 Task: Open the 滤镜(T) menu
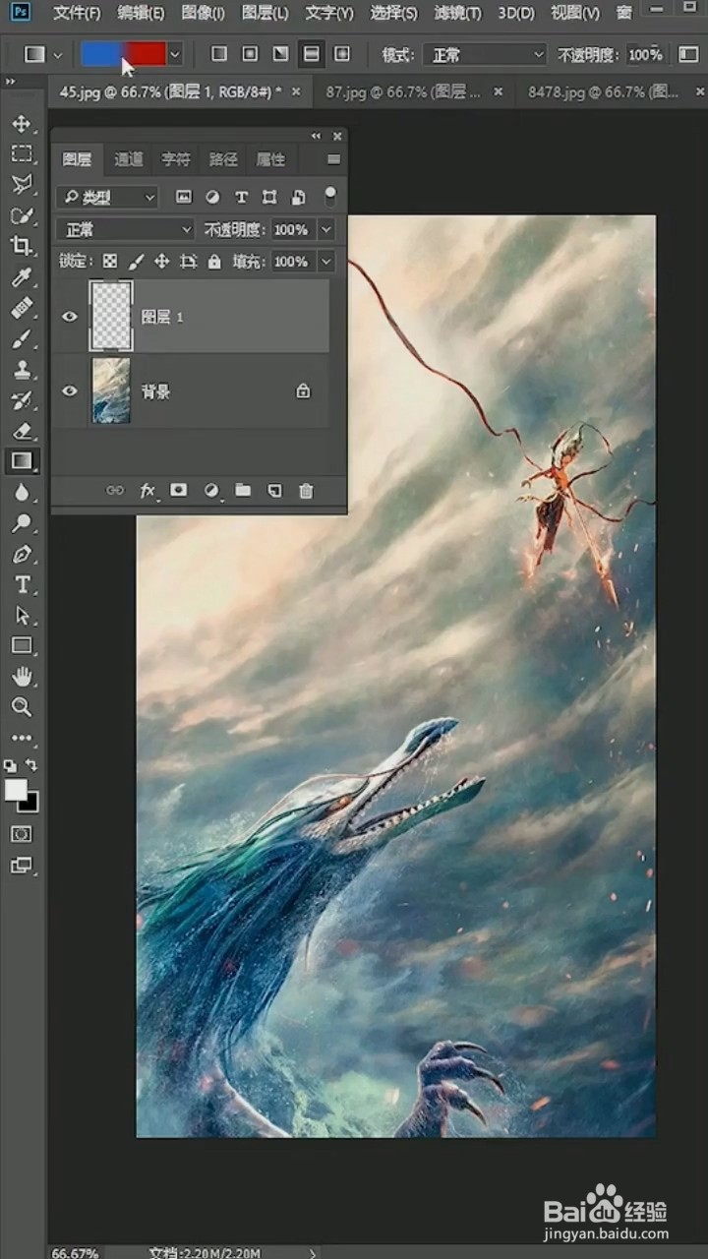click(x=458, y=13)
